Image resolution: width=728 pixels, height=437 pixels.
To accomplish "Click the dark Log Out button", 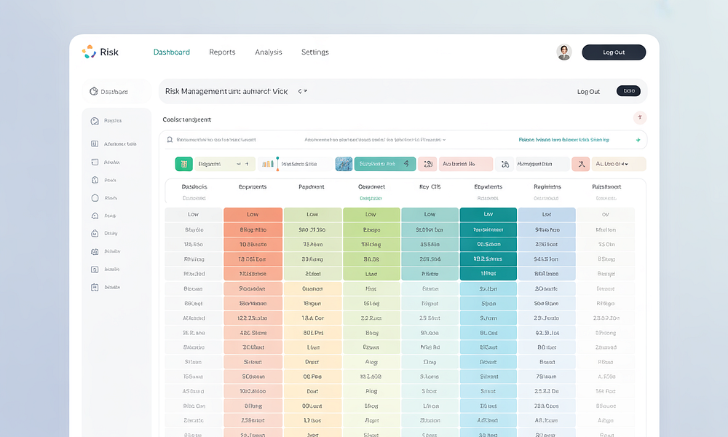I will coord(614,52).
